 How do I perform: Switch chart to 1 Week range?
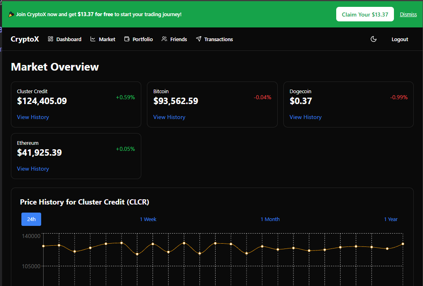coord(148,219)
